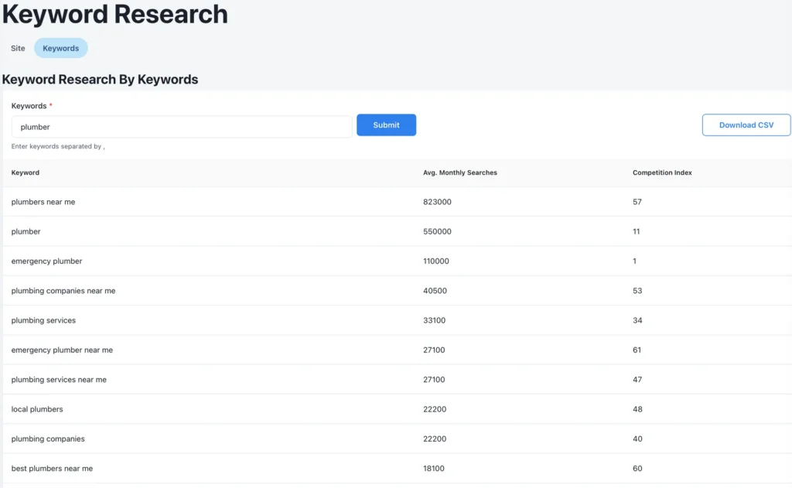
Task: Switch to the Site tab
Action: (18, 48)
